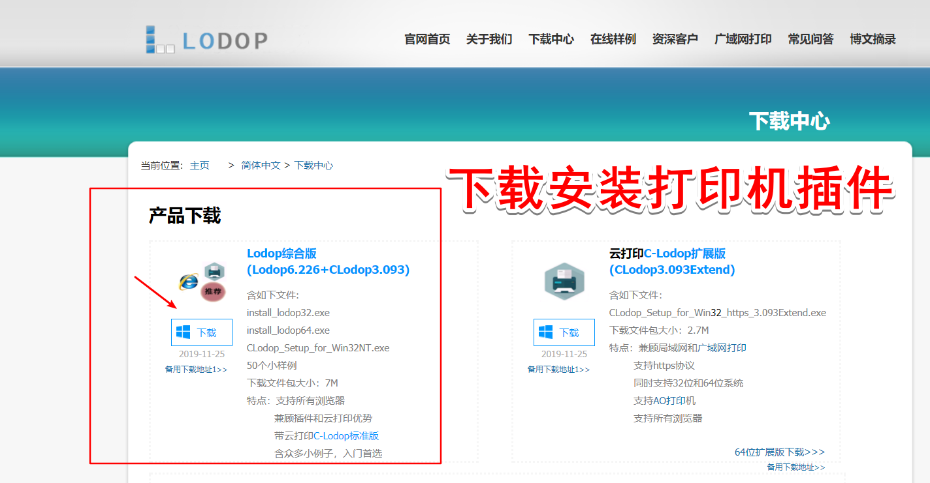Open the 官网首页 menu item
The height and width of the screenshot is (483, 930).
tap(427, 39)
